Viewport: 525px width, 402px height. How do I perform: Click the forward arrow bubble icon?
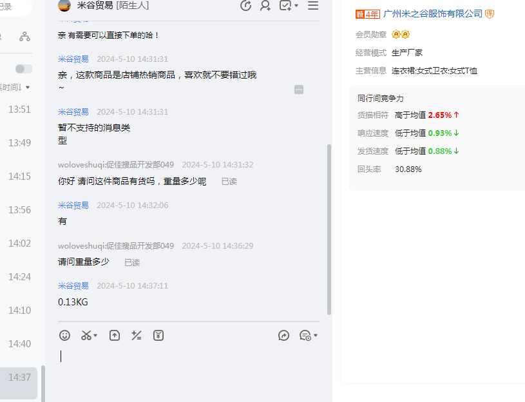pos(283,335)
